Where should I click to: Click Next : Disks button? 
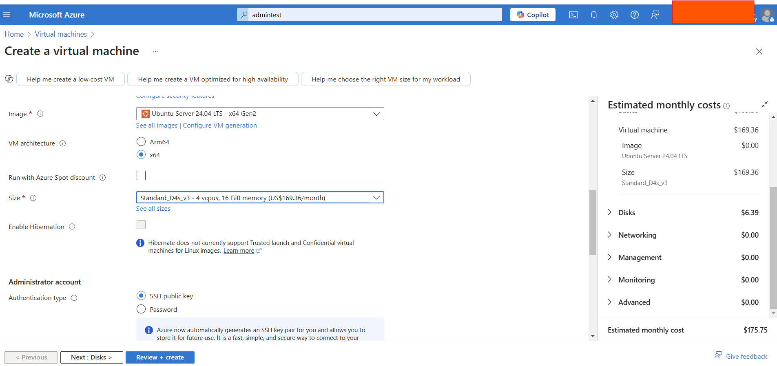tap(91, 357)
